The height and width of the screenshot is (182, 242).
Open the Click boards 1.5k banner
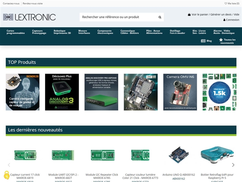pos(219,92)
